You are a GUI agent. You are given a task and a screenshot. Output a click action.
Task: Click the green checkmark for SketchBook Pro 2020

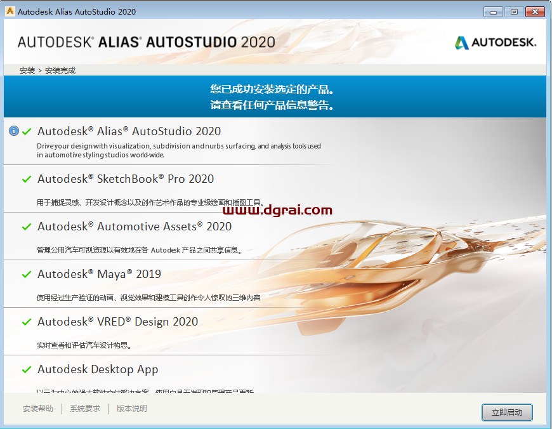(x=27, y=179)
